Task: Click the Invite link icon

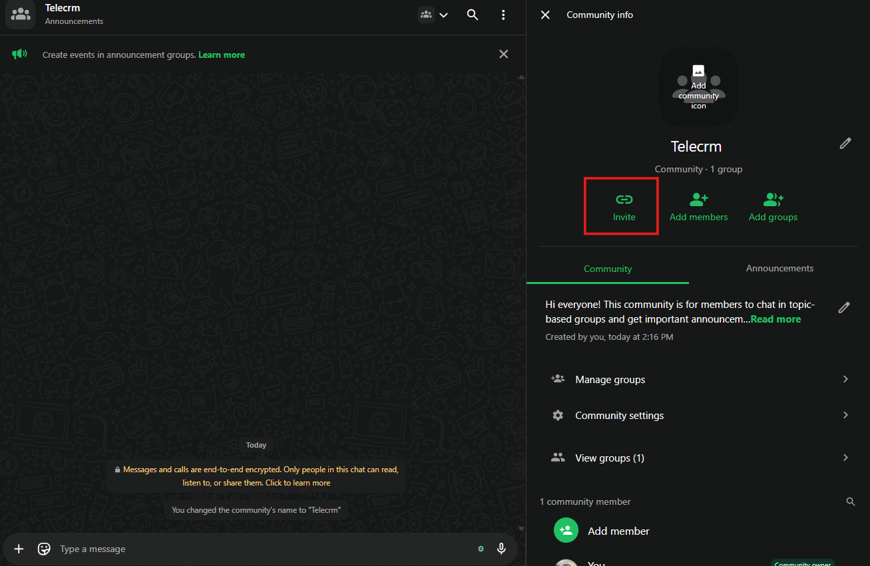Action: 624,200
